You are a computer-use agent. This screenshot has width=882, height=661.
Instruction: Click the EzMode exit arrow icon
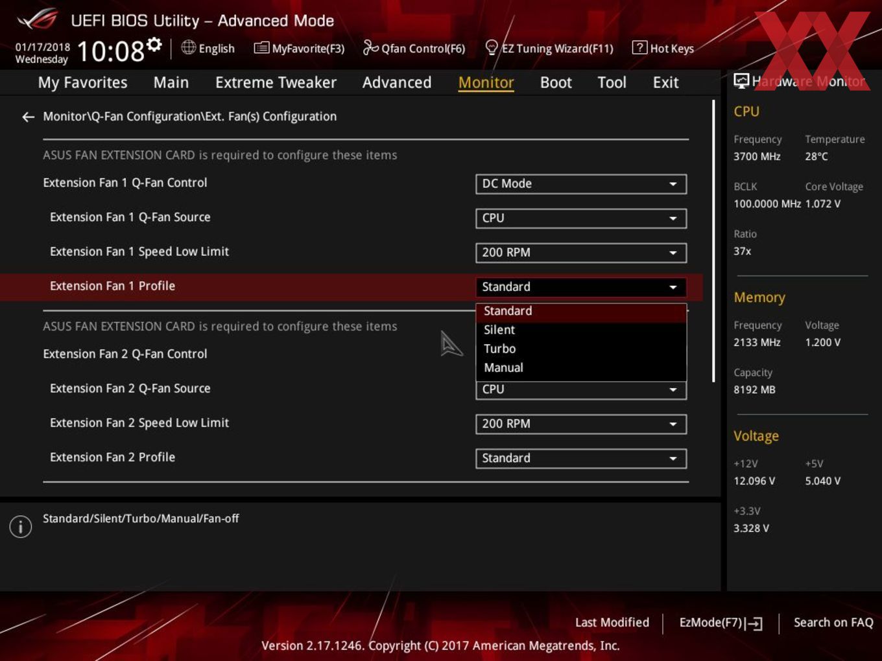click(x=754, y=623)
